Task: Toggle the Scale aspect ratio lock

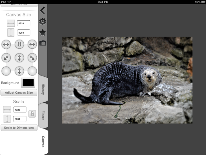Action: [32, 114]
